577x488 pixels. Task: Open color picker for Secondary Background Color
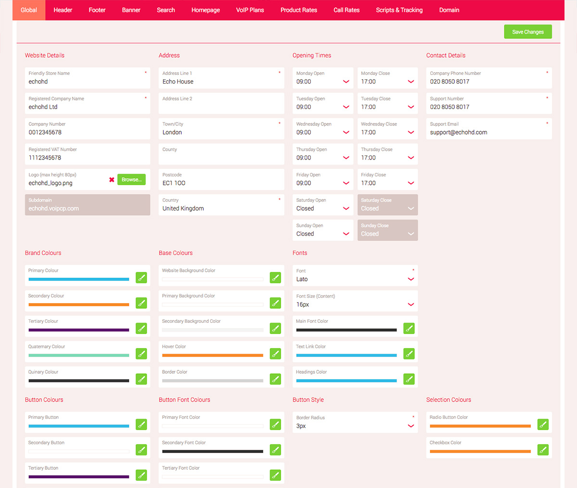pyautogui.click(x=276, y=329)
